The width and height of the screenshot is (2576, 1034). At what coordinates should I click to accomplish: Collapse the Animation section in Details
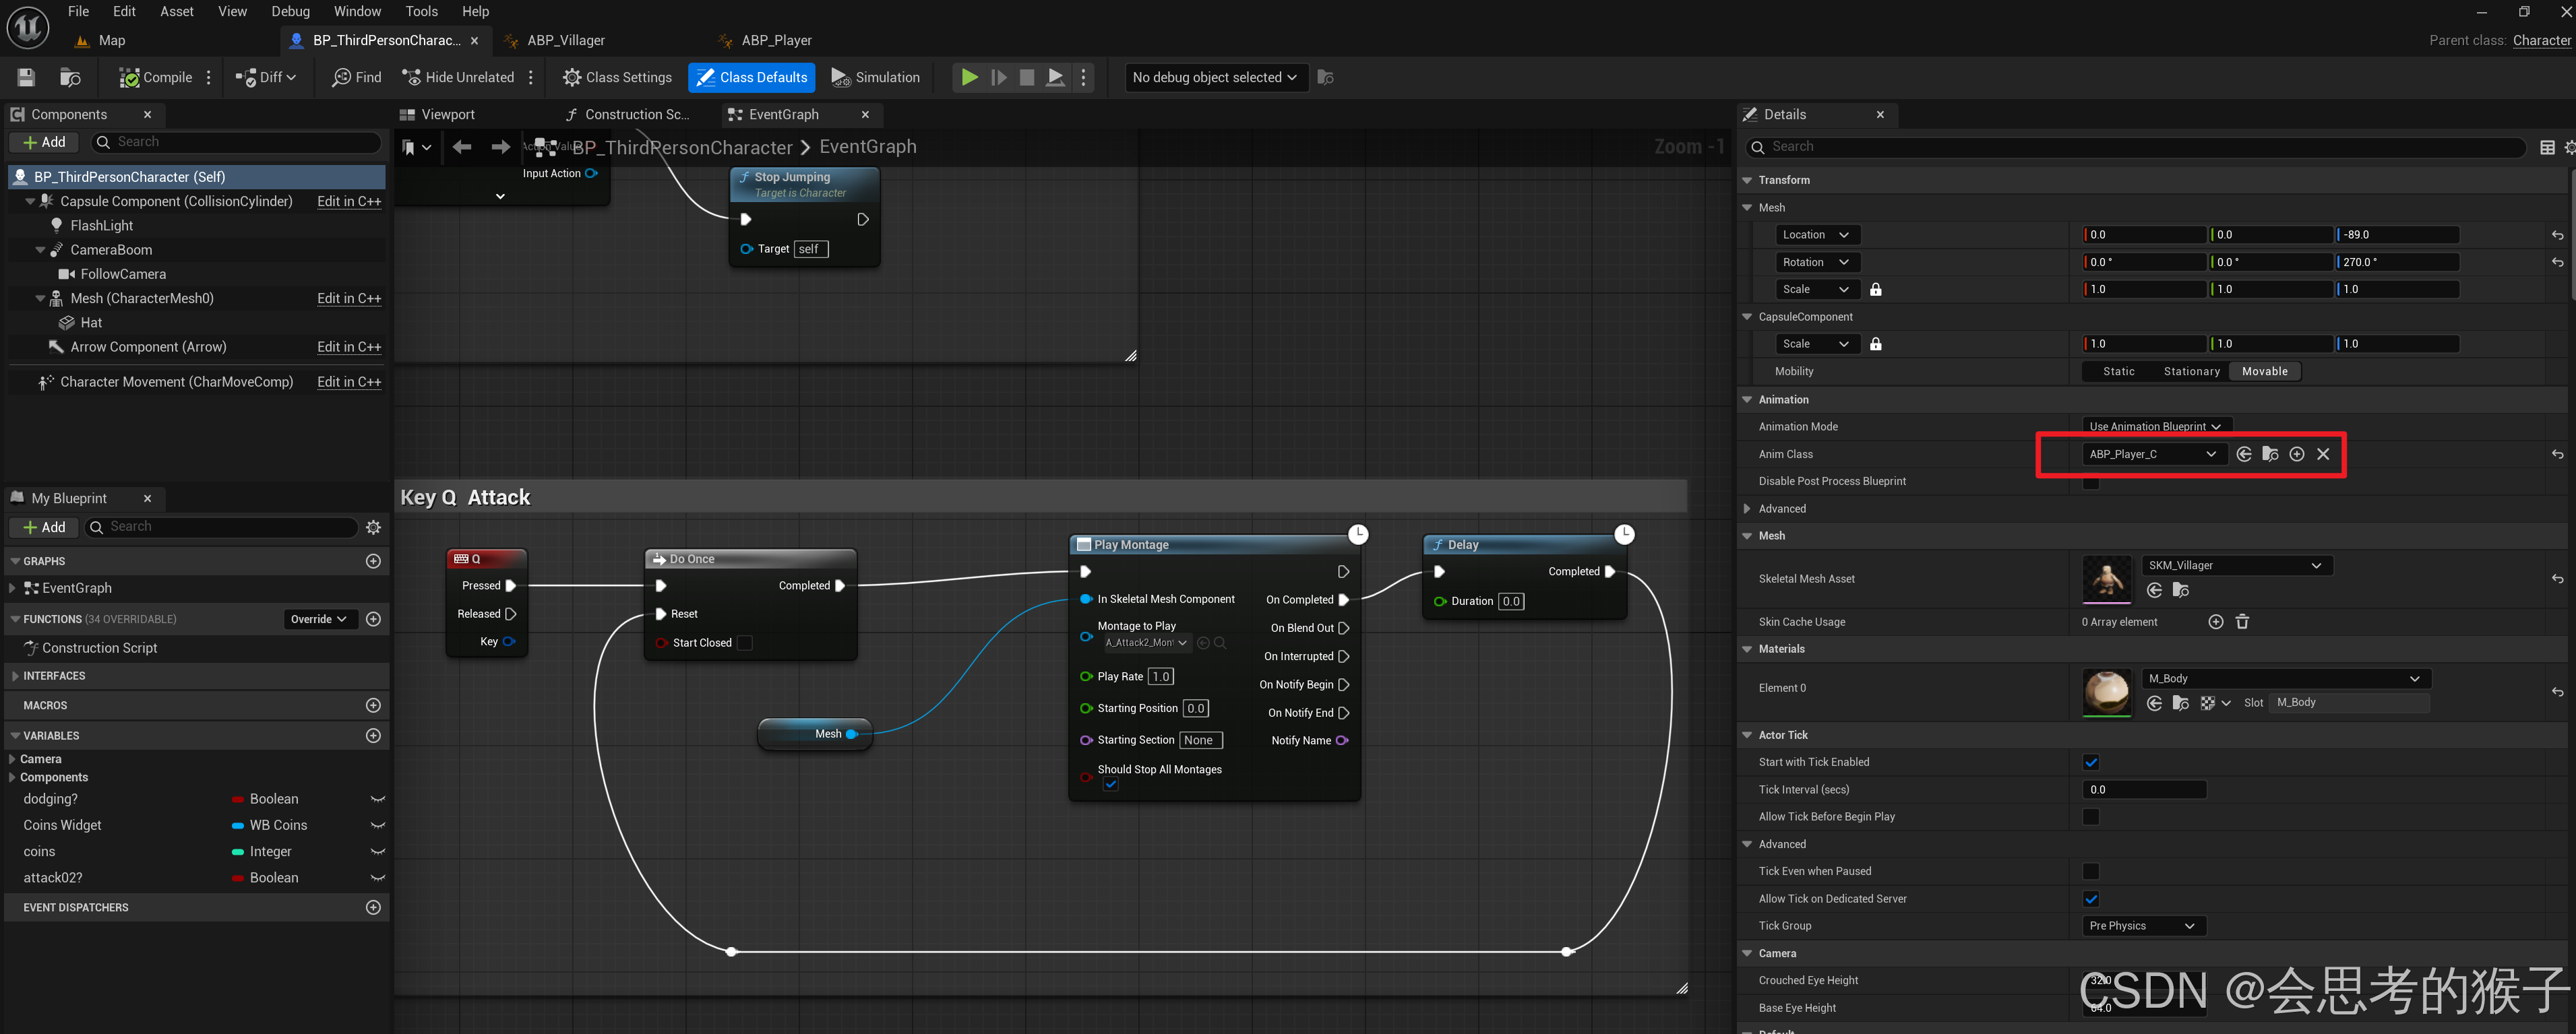click(x=1747, y=399)
